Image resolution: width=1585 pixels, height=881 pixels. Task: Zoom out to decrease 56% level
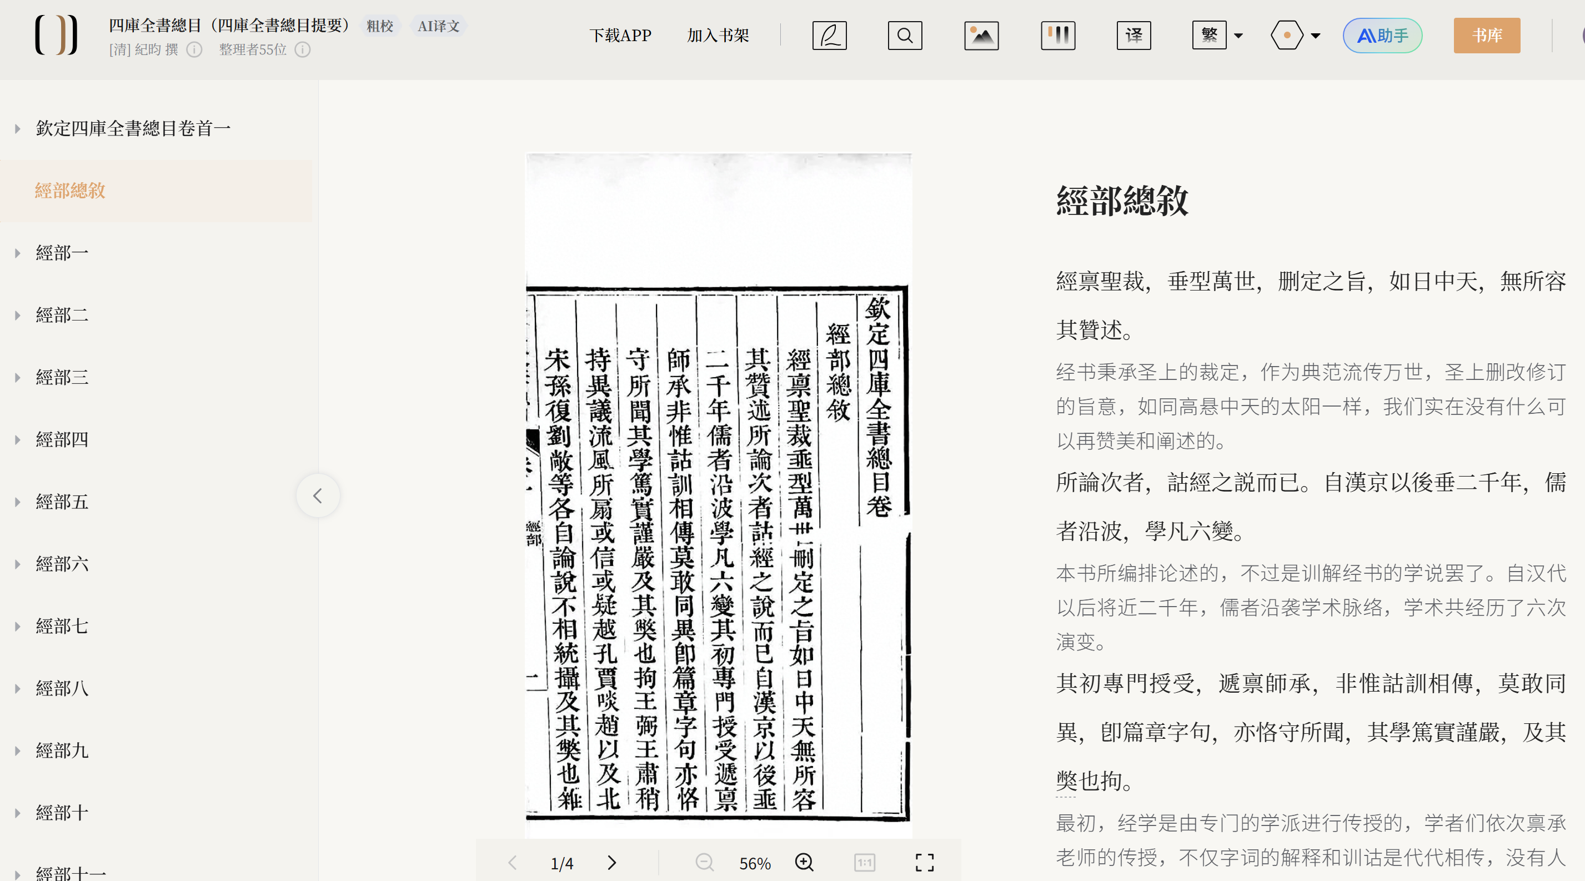705,863
